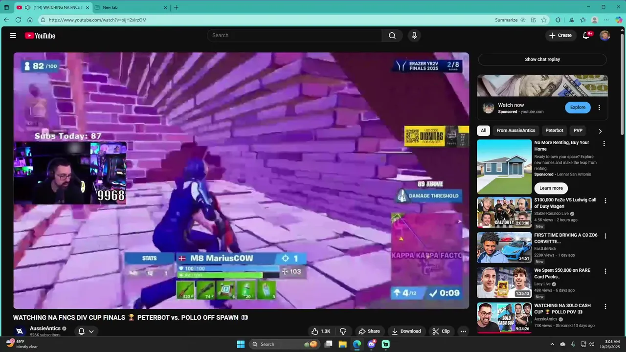The image size is (626, 352).
Task: Open Edge media control music icon
Action: tap(571, 20)
